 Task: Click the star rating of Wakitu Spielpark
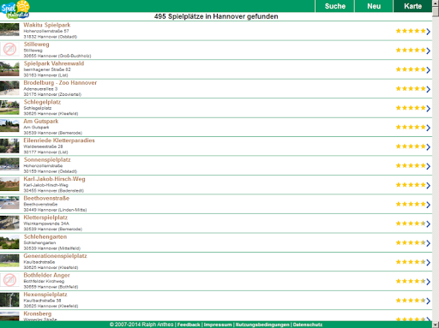411,31
